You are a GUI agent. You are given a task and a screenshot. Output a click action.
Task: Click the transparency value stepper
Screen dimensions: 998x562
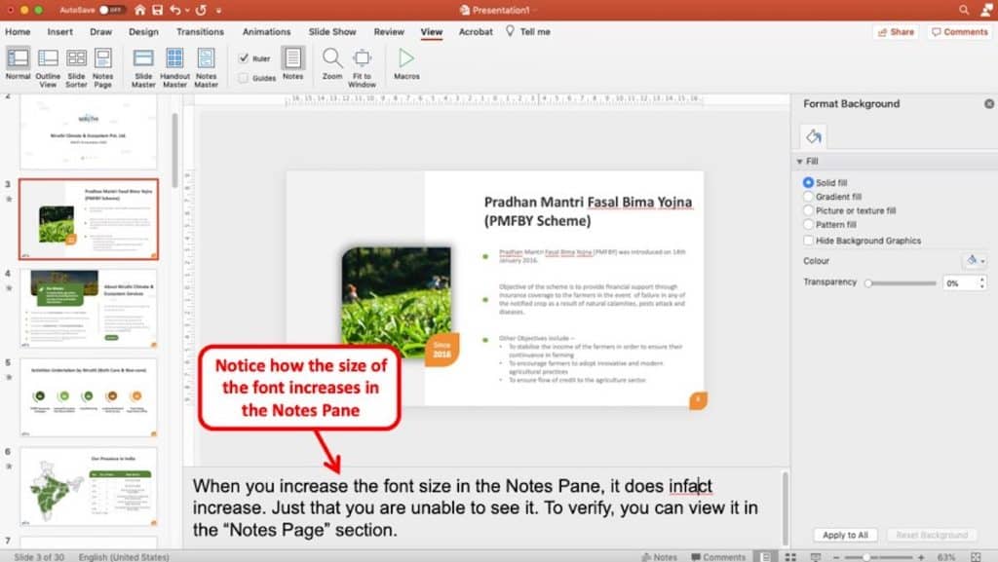coord(979,281)
